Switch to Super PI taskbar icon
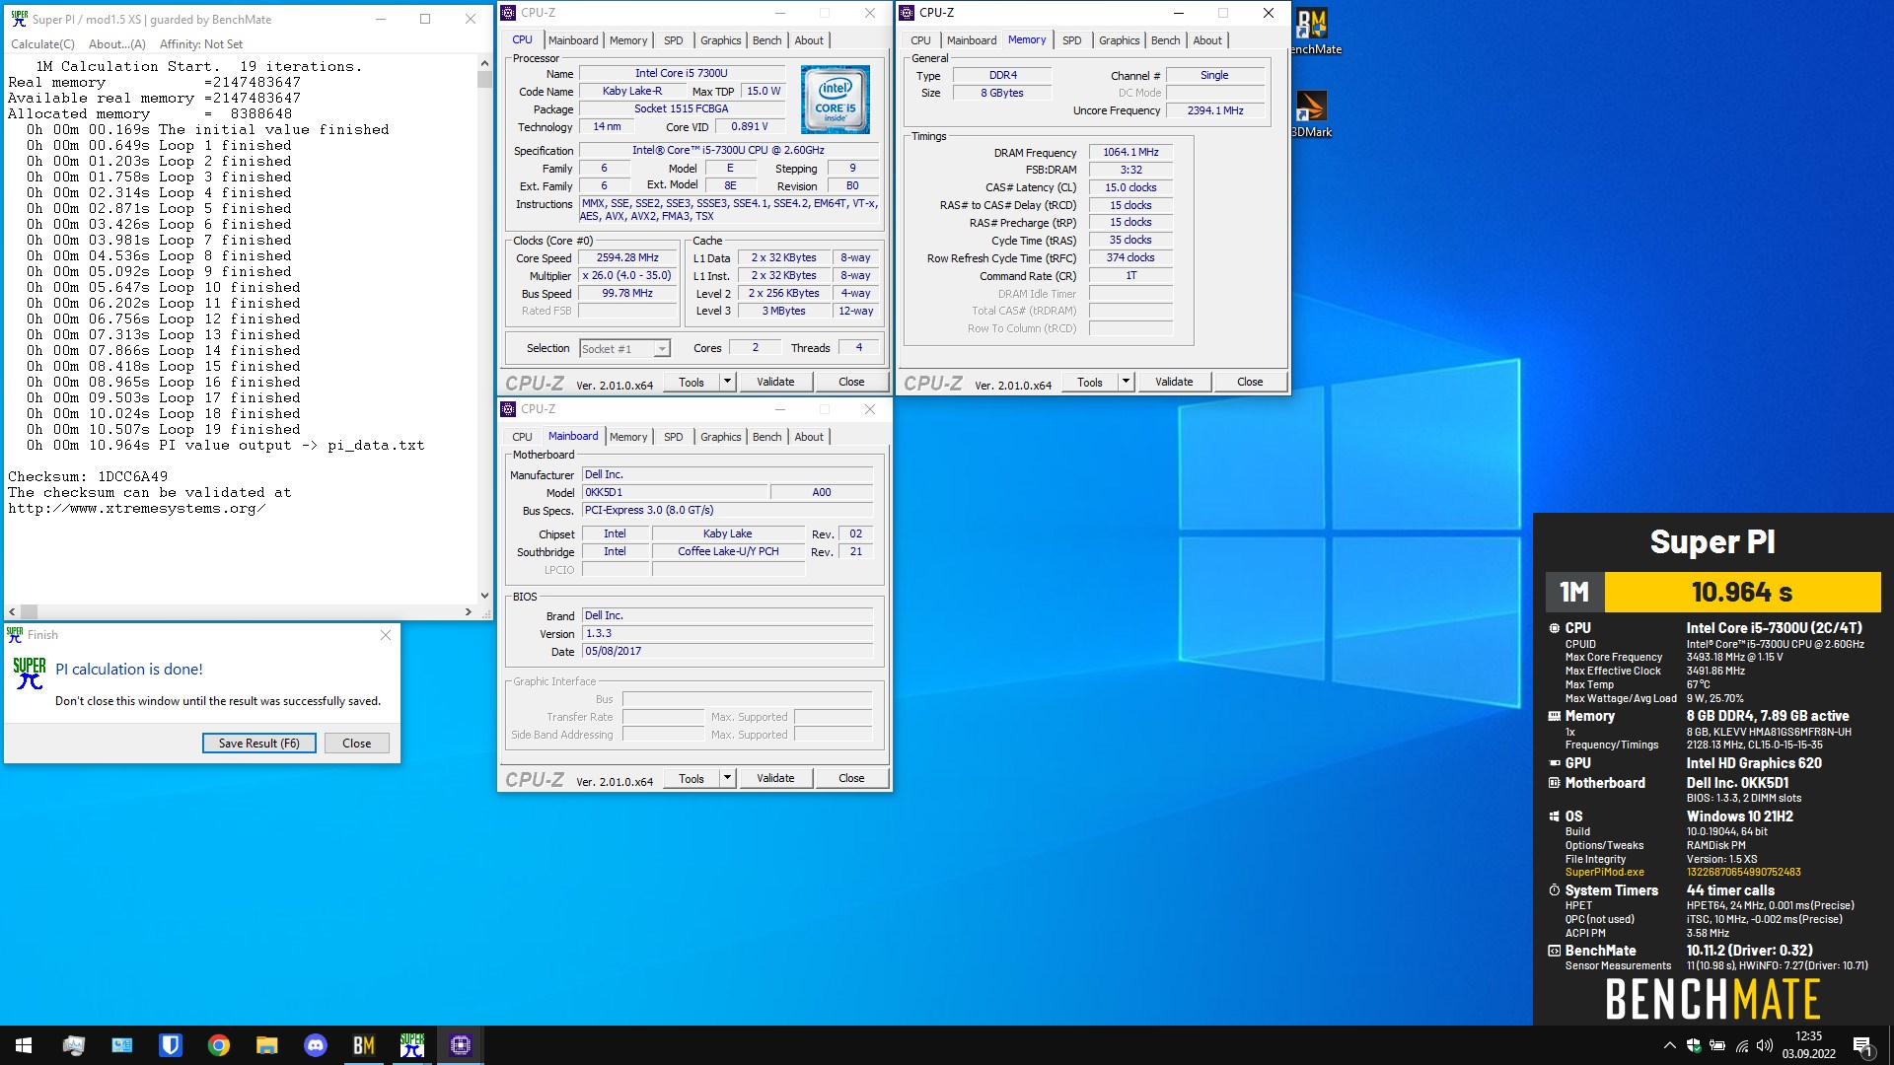 pos(412,1045)
